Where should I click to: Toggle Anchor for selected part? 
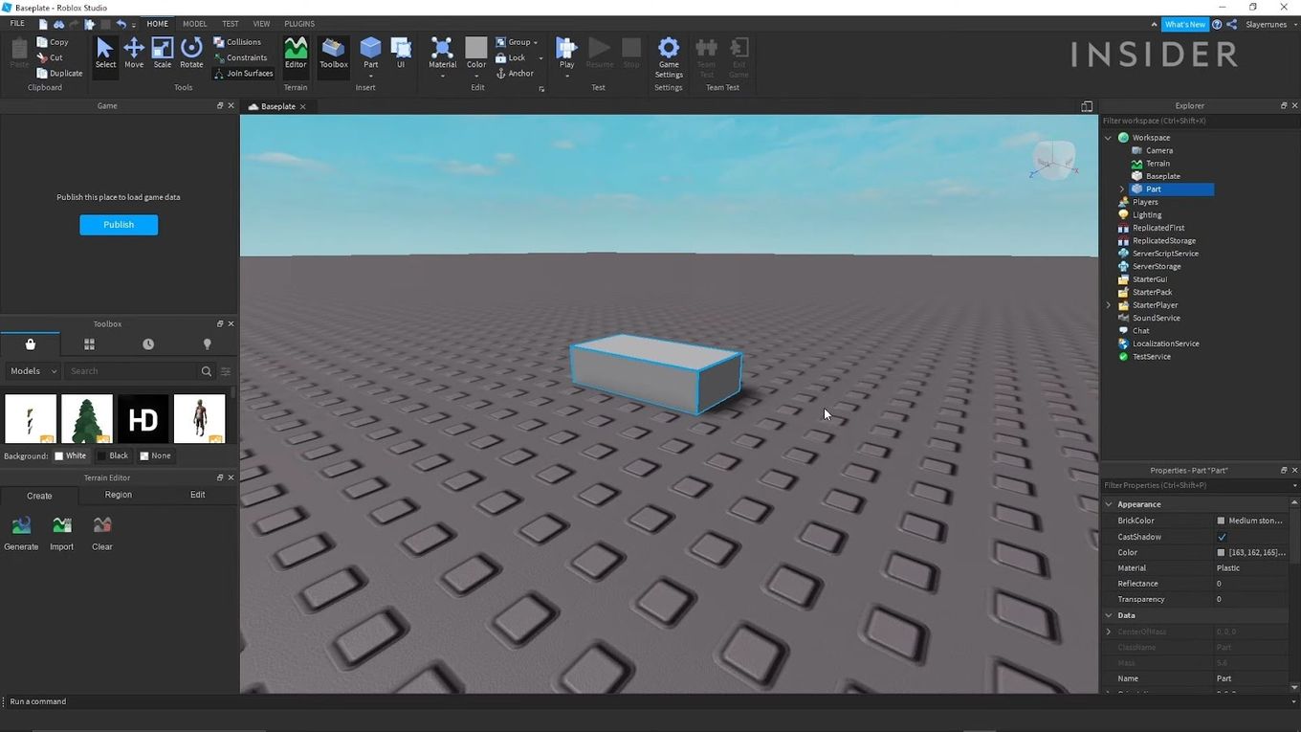(x=515, y=73)
